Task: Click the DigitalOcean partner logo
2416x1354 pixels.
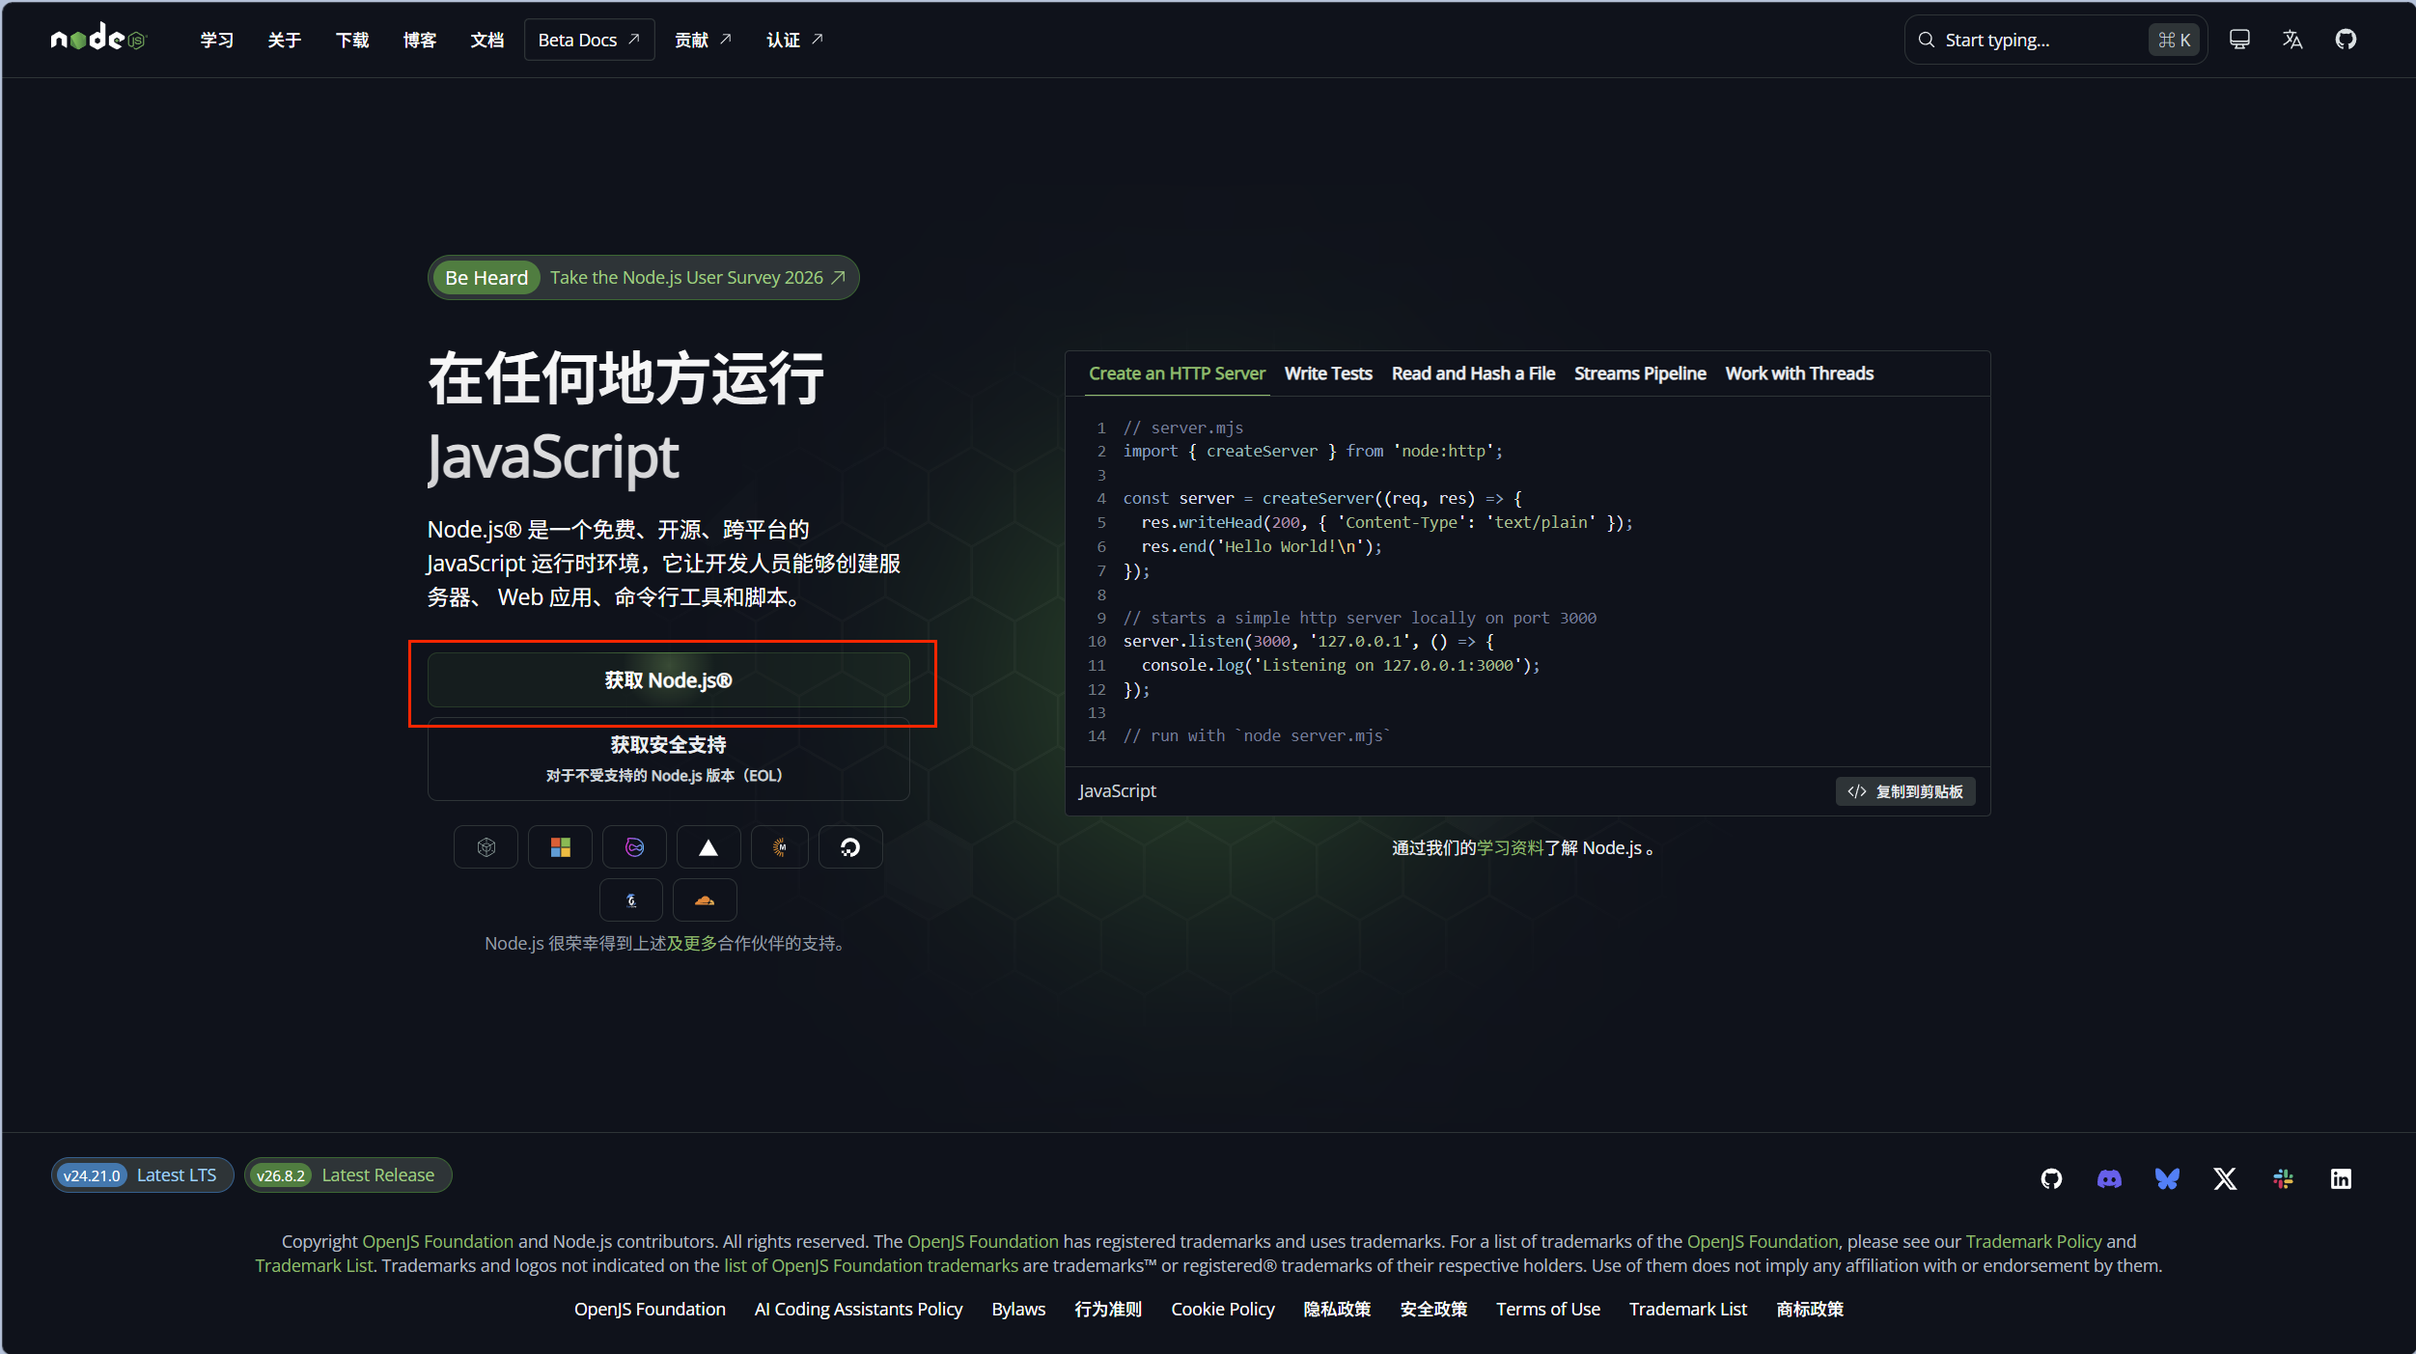Action: tap(850, 847)
